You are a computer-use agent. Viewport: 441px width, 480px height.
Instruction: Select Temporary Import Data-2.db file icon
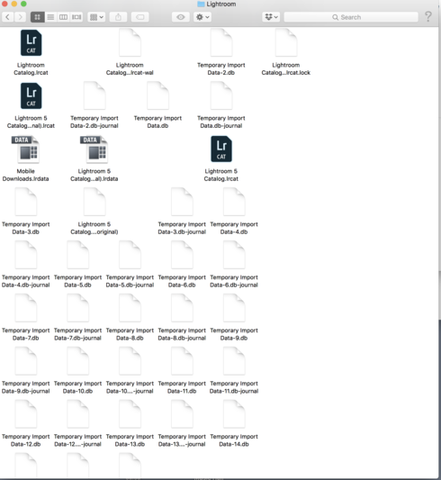(x=221, y=43)
